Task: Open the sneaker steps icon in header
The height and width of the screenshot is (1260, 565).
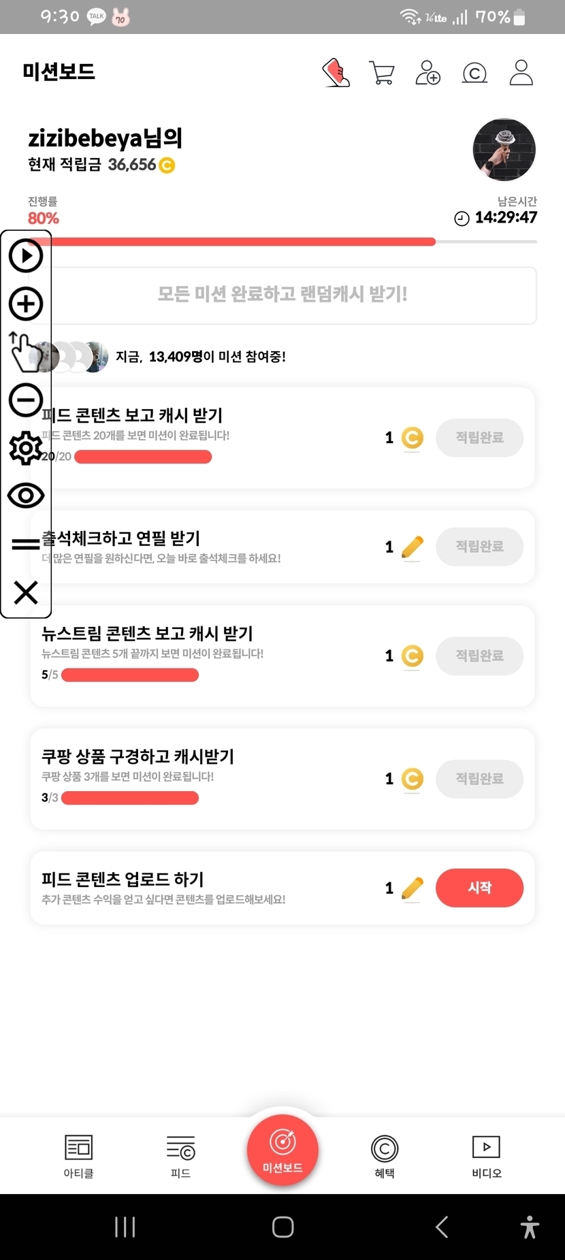Action: [336, 72]
